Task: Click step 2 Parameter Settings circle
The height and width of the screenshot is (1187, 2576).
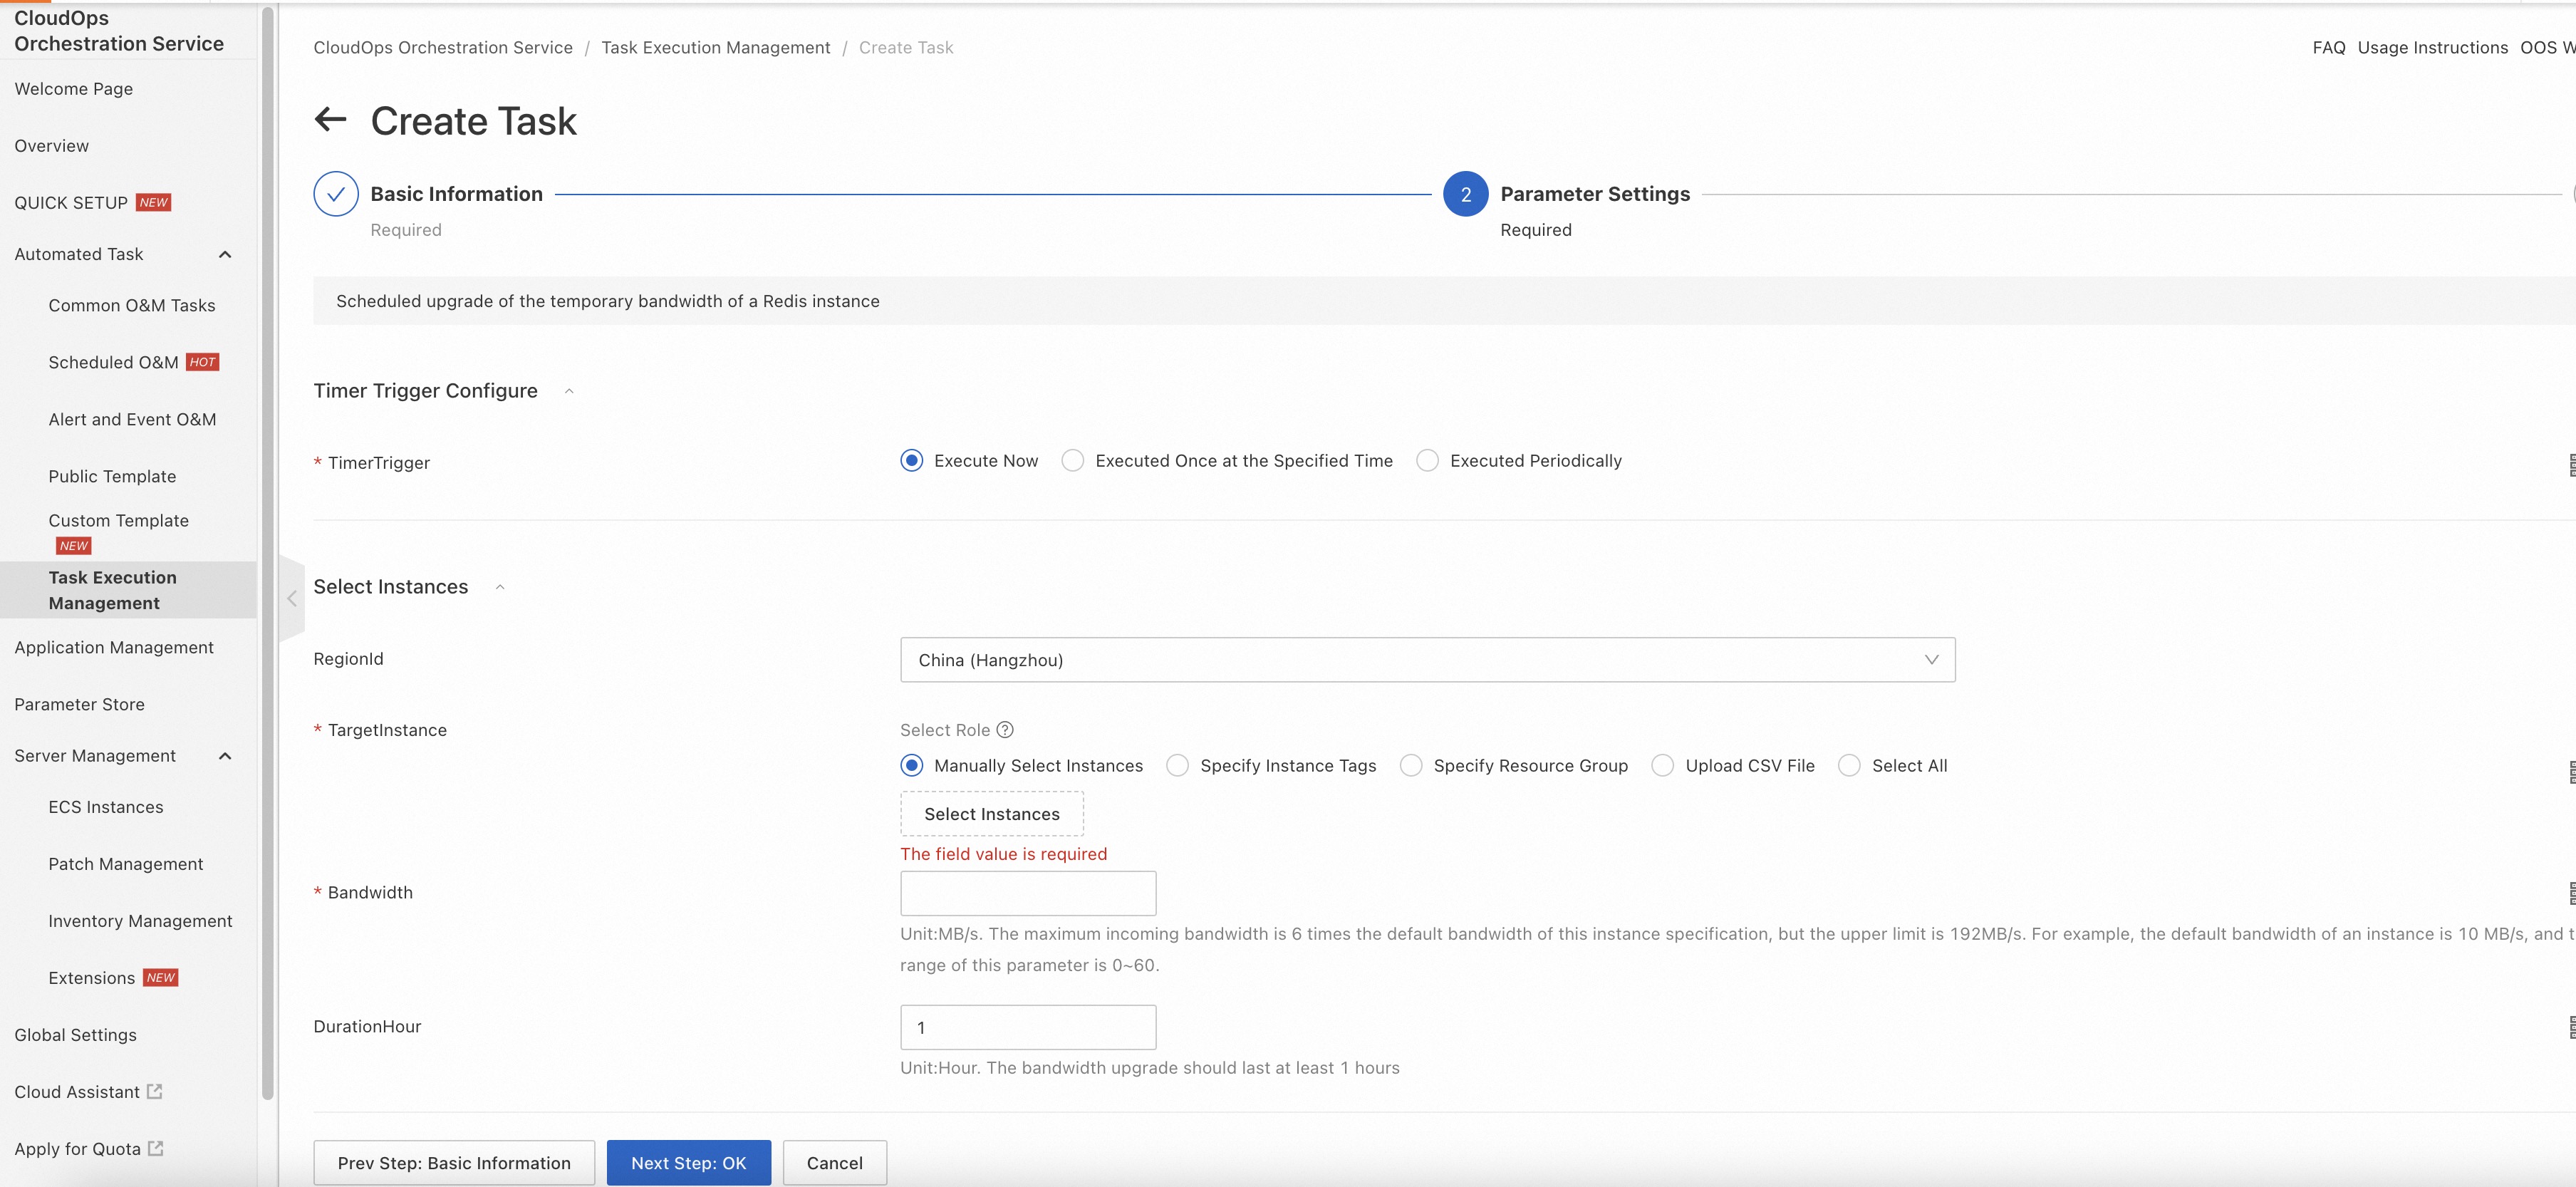Action: point(1465,194)
